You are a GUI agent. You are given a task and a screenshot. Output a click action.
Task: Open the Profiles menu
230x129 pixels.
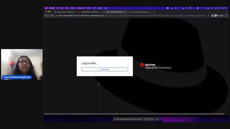88,8
